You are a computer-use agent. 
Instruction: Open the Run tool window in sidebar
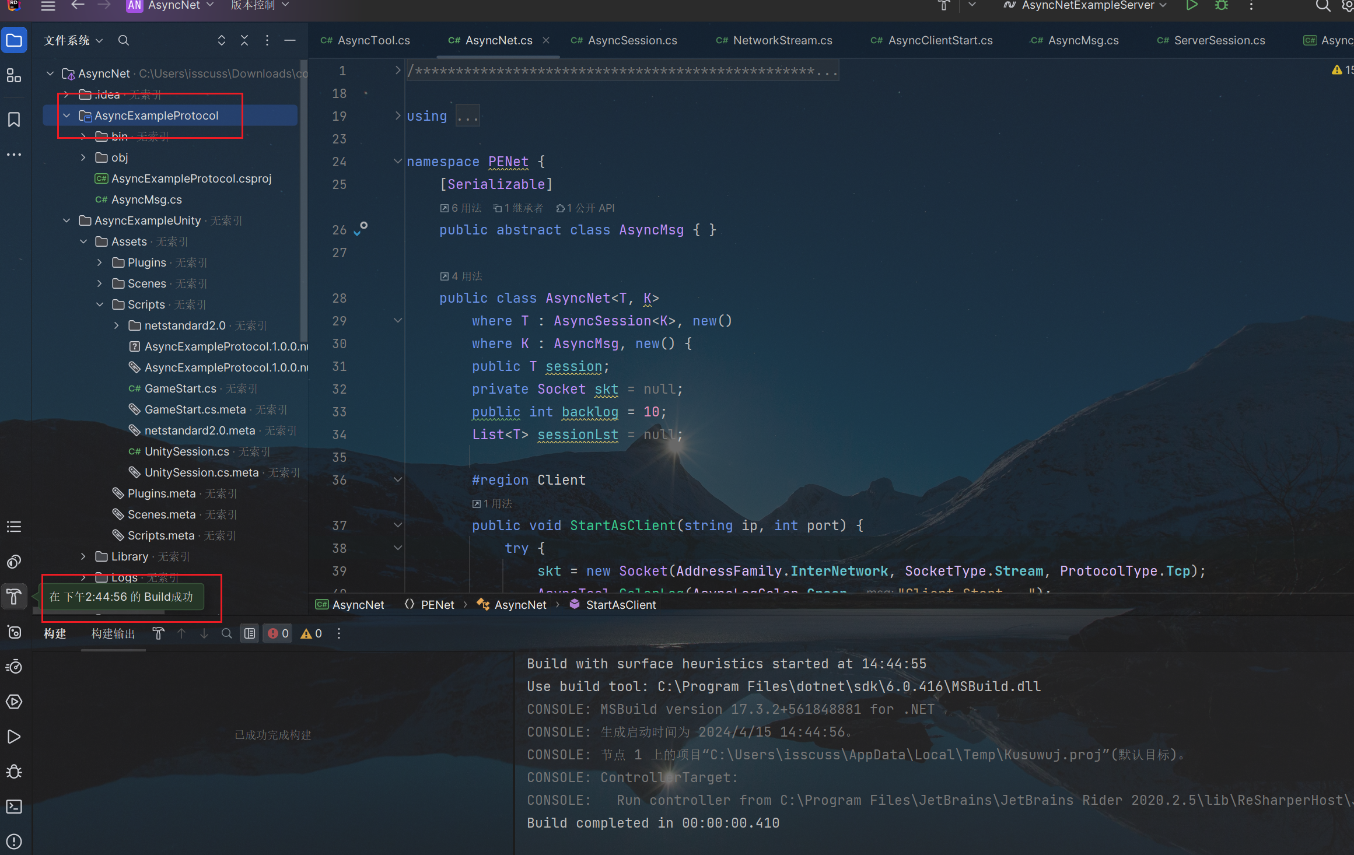(14, 737)
